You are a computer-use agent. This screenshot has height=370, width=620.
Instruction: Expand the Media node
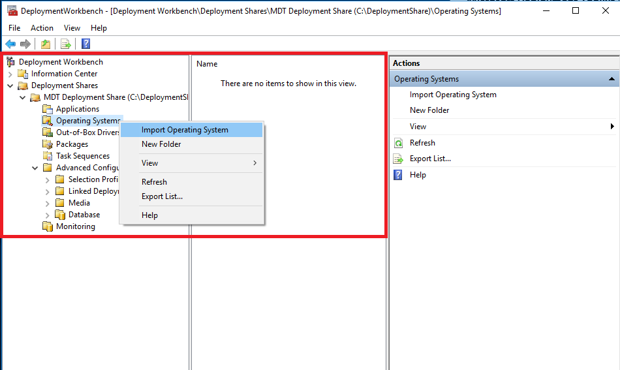coord(48,204)
